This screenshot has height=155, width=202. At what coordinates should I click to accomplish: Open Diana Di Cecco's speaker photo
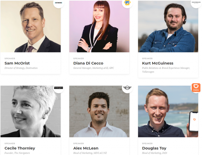coord(99,27)
